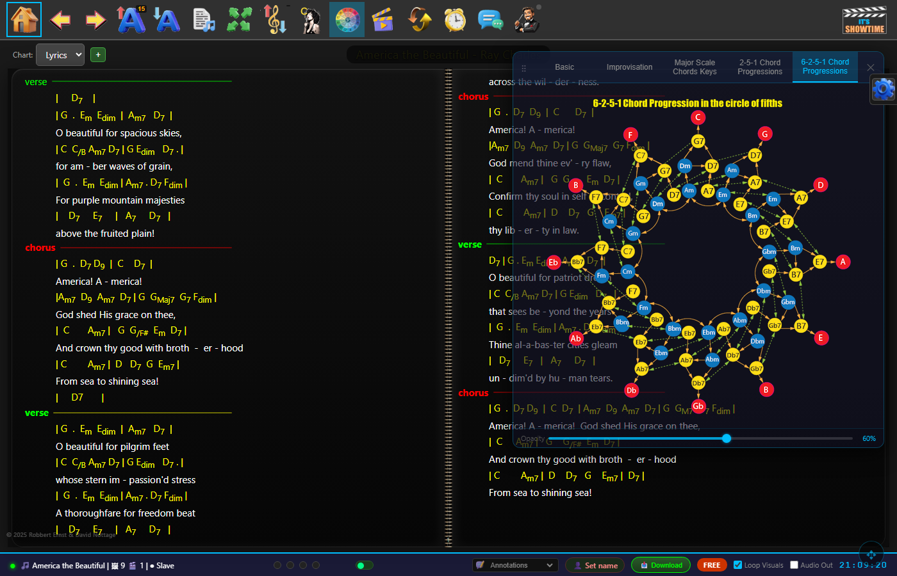Click the lyric 'O beautiful for spacious skies,'

point(119,133)
